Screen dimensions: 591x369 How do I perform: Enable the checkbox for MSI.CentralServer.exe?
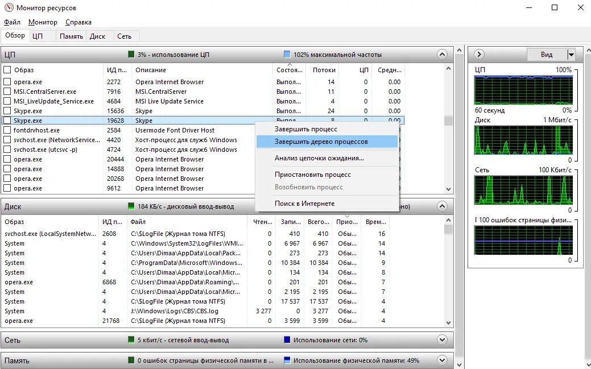[7, 91]
